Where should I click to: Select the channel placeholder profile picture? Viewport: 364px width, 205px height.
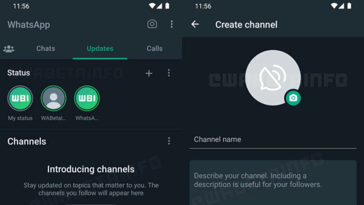pos(273,78)
